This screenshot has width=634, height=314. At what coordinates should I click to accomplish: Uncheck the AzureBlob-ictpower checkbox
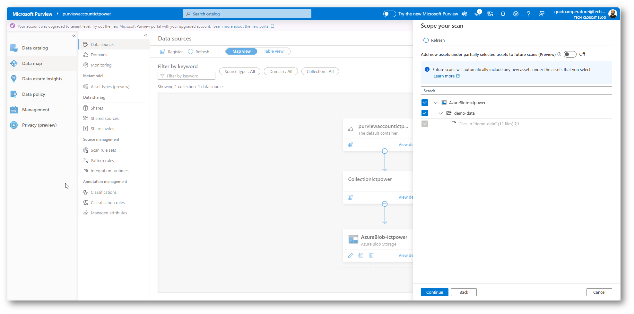[x=425, y=103]
